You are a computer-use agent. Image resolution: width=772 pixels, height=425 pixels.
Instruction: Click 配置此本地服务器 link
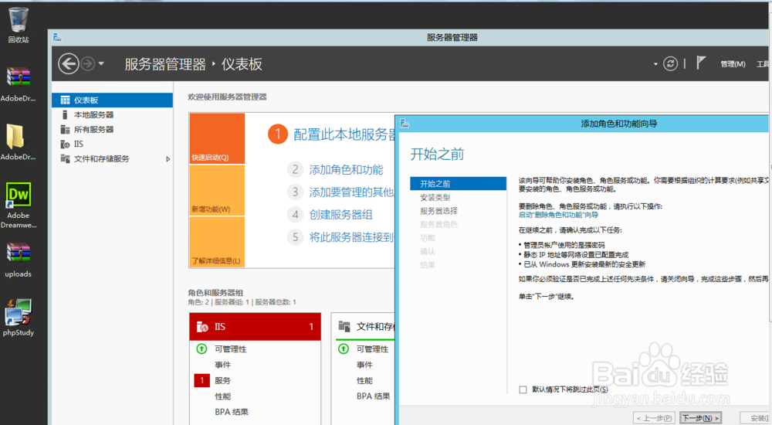point(344,134)
